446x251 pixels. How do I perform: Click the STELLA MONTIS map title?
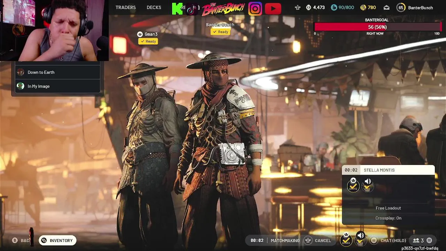[379, 170]
